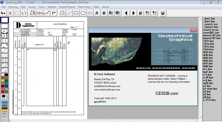Select the crossed diagonal X fill pattern
This screenshot has height=122, width=222.
[x=4, y=70]
